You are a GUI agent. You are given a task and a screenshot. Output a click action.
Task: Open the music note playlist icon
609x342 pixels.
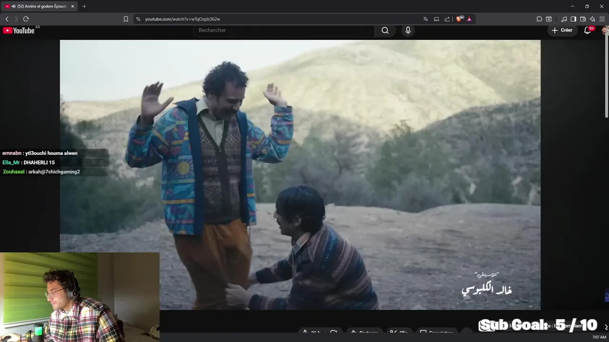click(564, 19)
